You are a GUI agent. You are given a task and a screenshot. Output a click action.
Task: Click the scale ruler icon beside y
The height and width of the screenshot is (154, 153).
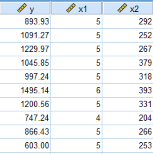coord(22,8)
